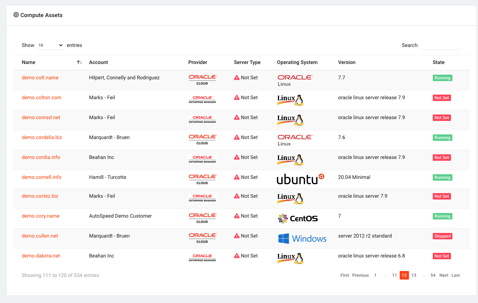The image size is (478, 303).
Task: Click the warning icon in demo.cordia.info row
Action: coord(237,157)
